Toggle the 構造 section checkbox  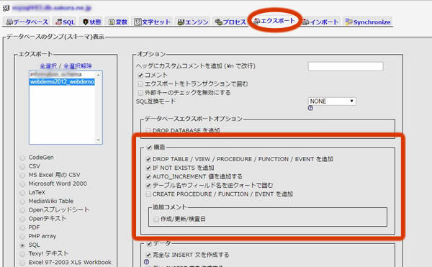pos(149,148)
